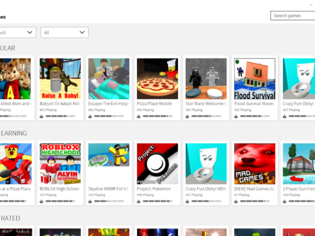Open the Raise A Baby game thumbnail

pyautogui.click(x=60, y=79)
